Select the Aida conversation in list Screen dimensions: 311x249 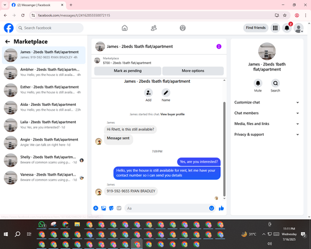[x=44, y=108]
